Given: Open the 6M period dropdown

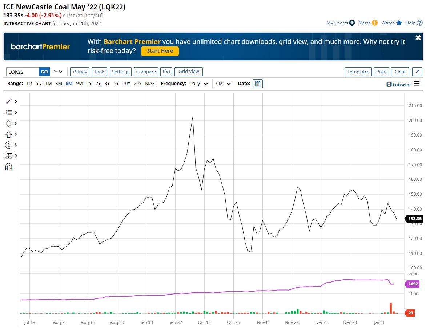Looking at the screenshot, I should (x=223, y=84).
